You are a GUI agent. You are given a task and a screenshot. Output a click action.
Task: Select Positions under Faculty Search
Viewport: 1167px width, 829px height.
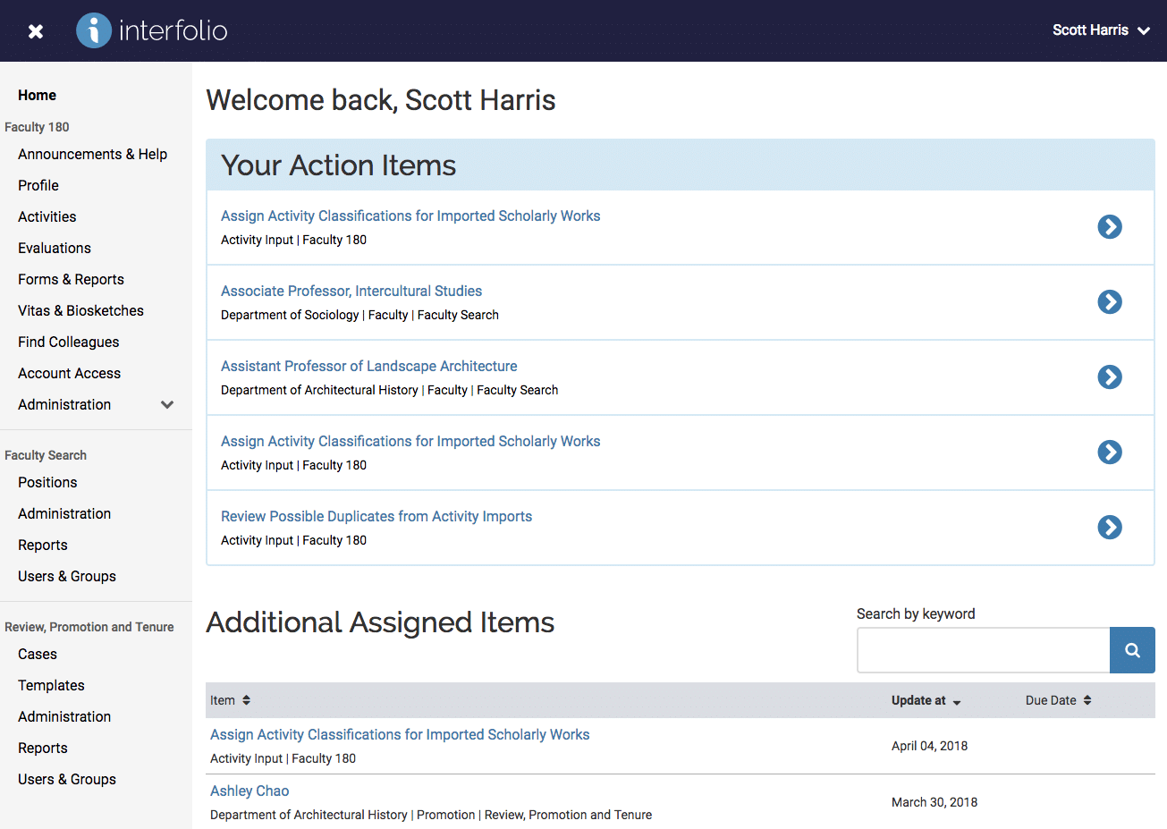[47, 482]
